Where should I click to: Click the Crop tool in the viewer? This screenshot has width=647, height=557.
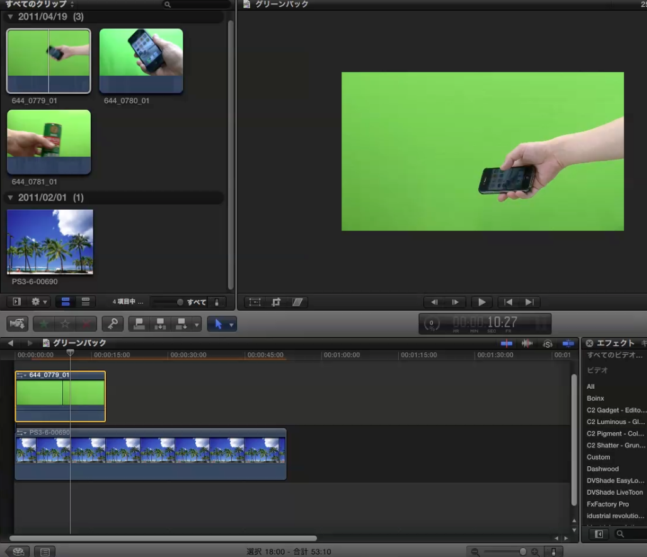[276, 302]
